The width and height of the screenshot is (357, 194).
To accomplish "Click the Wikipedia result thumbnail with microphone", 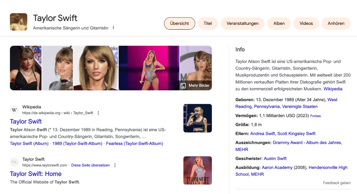I will point(198,118).
